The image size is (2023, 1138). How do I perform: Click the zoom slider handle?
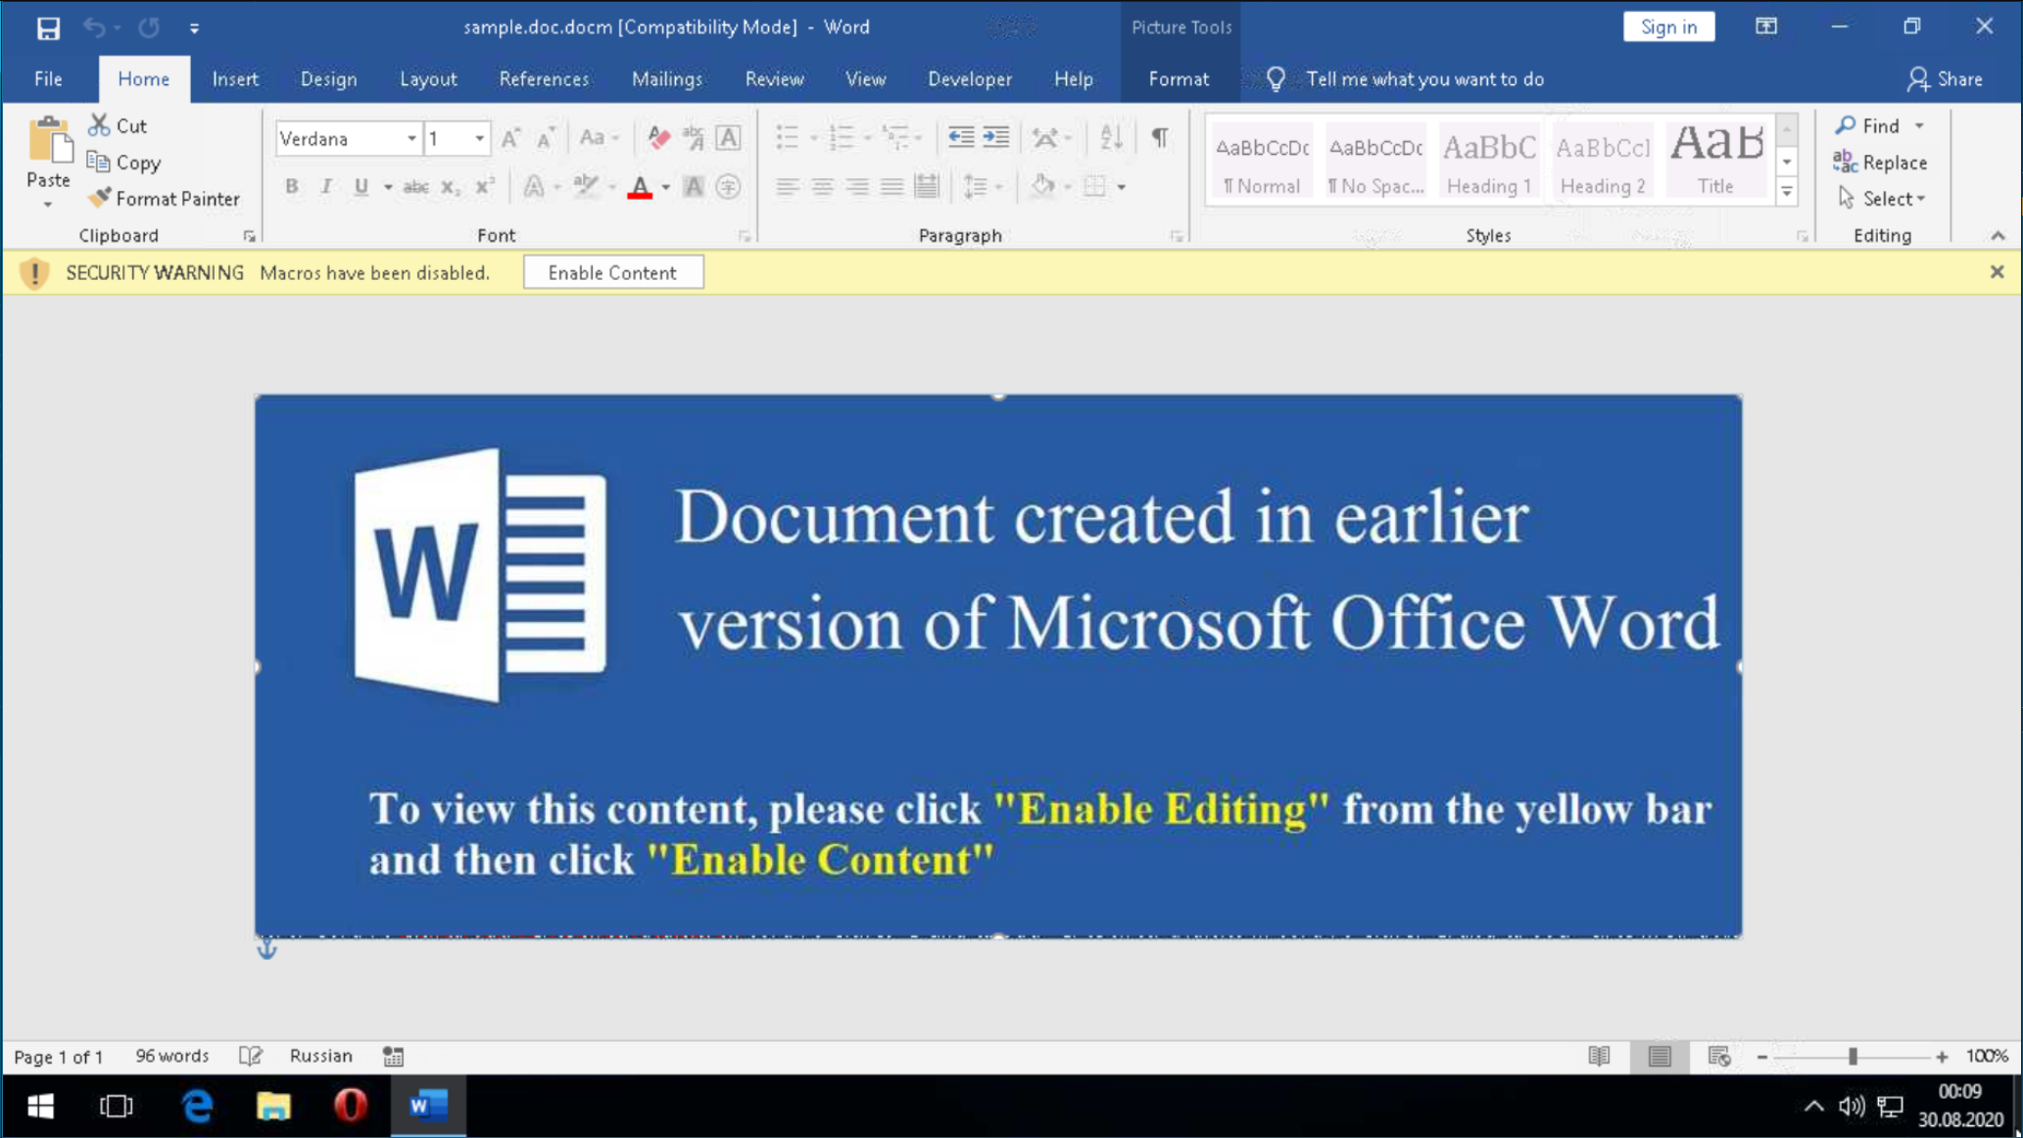pos(1853,1056)
